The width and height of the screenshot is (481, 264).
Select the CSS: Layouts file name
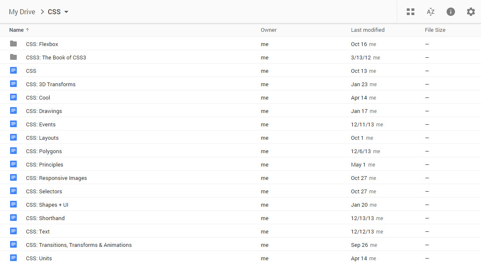[42, 138]
